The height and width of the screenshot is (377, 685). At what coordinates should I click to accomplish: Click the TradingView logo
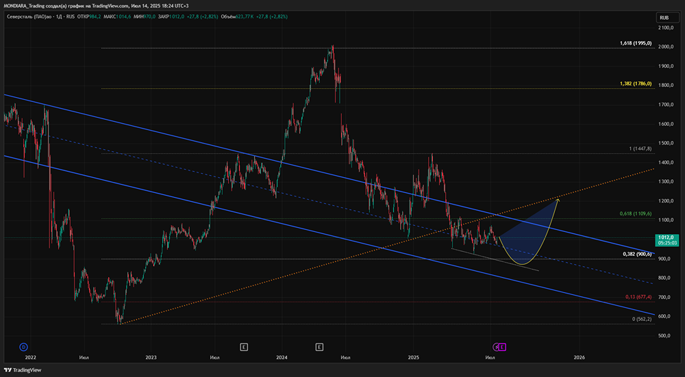pyautogui.click(x=23, y=370)
